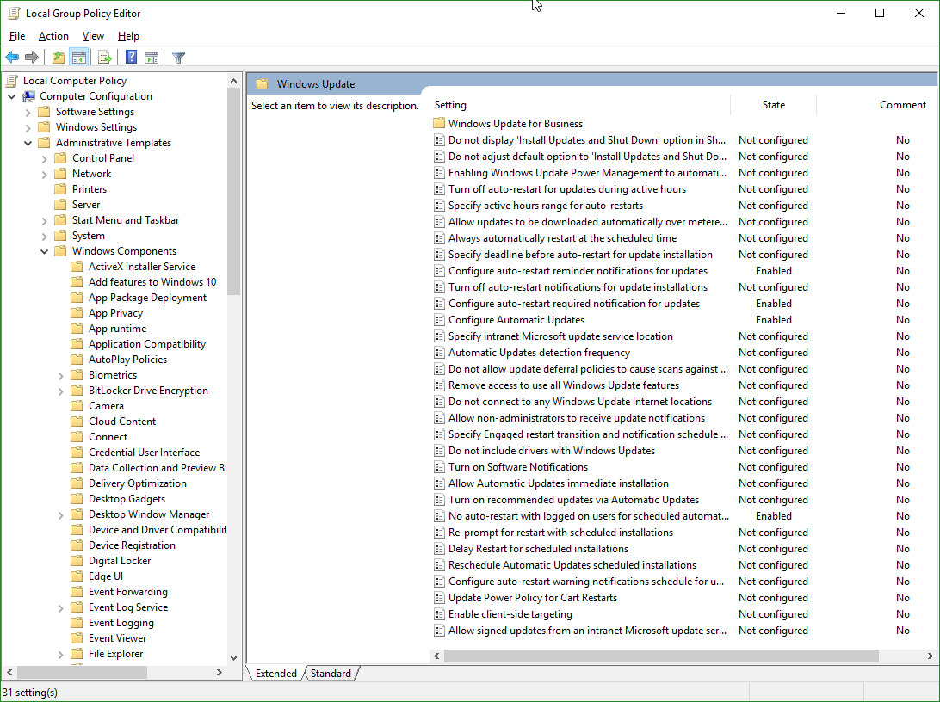The image size is (940, 702).
Task: Click policy icon beside Configure Automatic Updates
Action: pyautogui.click(x=439, y=320)
